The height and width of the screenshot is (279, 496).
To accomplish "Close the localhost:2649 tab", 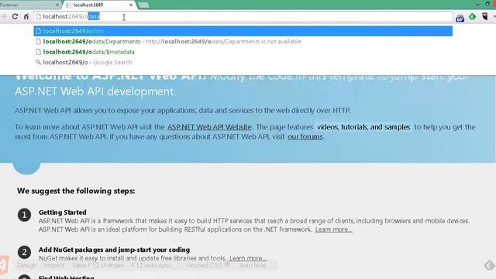I will pyautogui.click(x=131, y=5).
